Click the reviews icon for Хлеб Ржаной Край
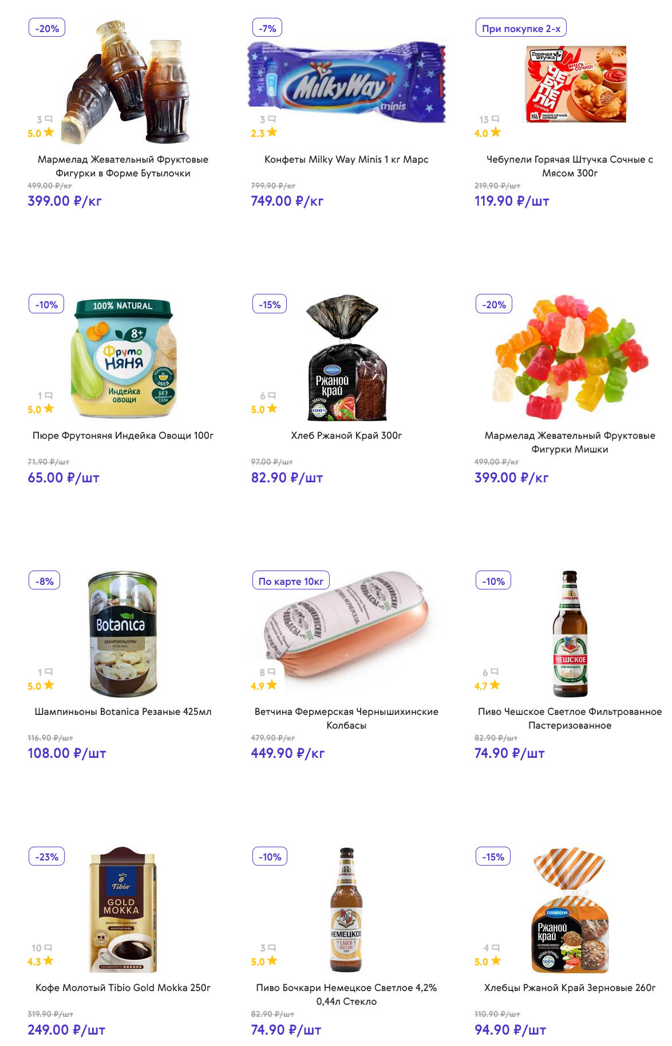The image size is (672, 1046). click(272, 395)
